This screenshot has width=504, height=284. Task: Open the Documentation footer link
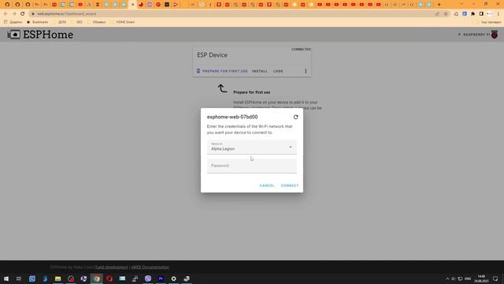click(150, 267)
